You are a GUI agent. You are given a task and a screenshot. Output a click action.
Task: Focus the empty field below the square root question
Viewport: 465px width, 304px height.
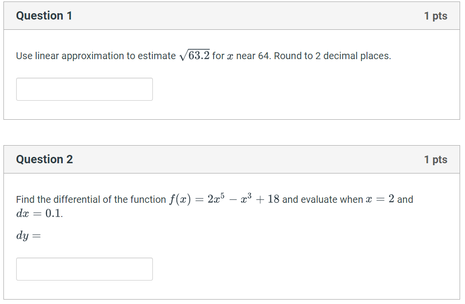84,89
